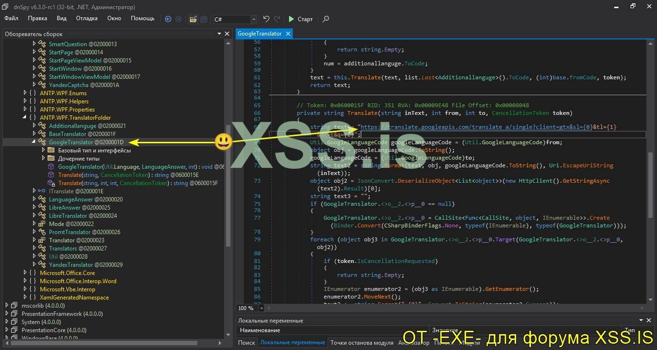Click the namespace braces icon beside XamlGeneratedNamespace
The height and width of the screenshot is (350, 657).
tap(33, 297)
